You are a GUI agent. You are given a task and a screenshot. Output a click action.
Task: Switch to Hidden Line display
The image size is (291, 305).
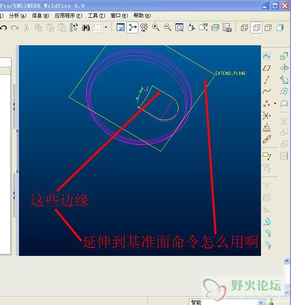pyautogui.click(x=256, y=27)
